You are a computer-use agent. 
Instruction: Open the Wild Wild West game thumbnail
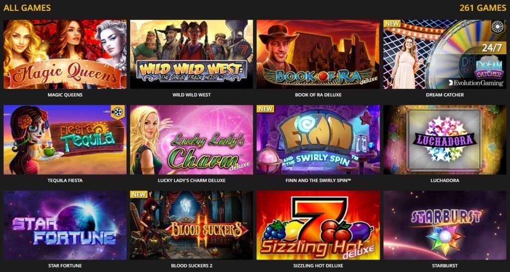pyautogui.click(x=192, y=54)
